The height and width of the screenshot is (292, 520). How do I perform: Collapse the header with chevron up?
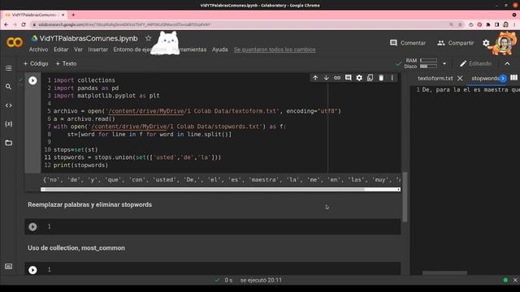tap(507, 63)
